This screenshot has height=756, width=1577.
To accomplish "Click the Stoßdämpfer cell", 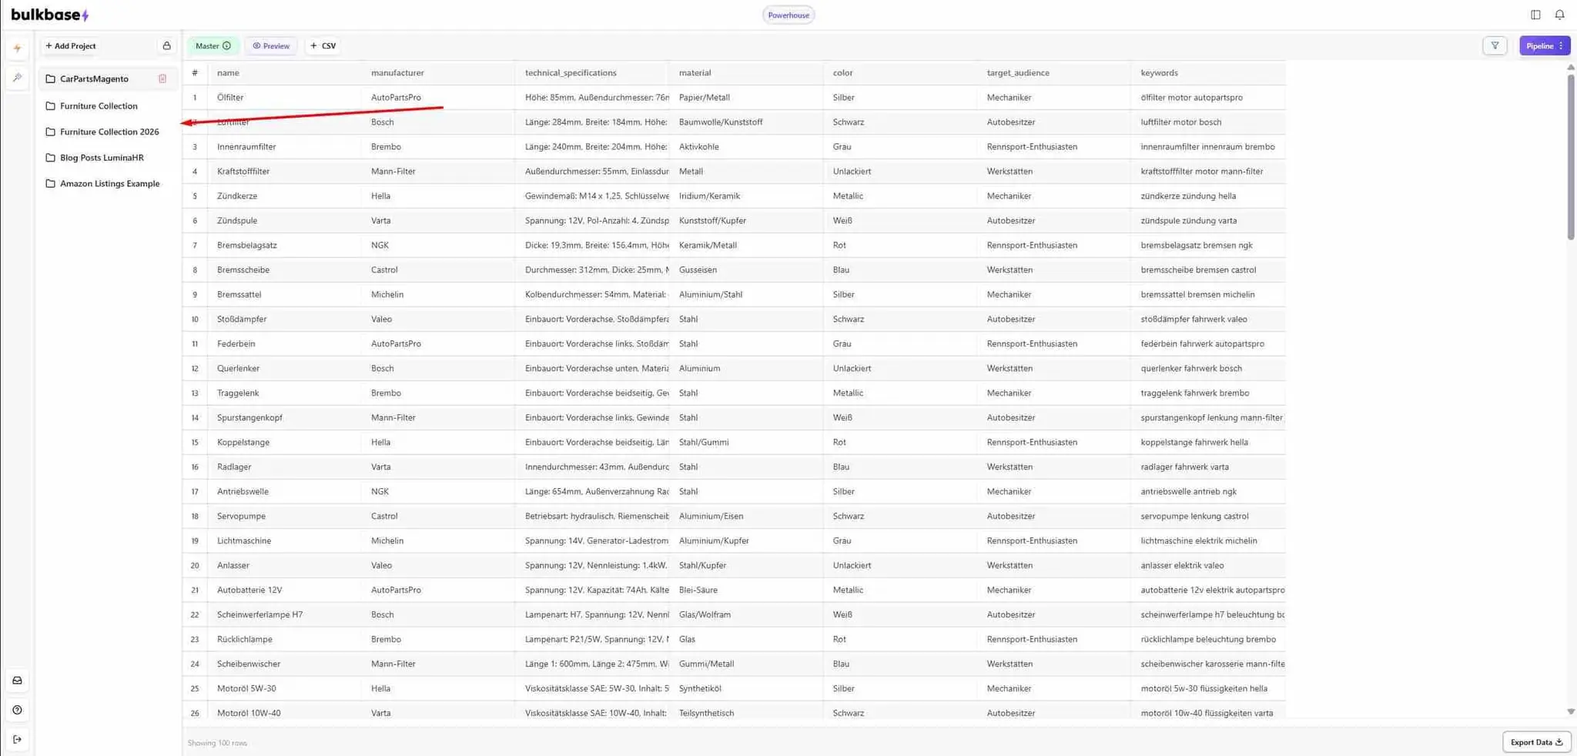I will [x=284, y=319].
